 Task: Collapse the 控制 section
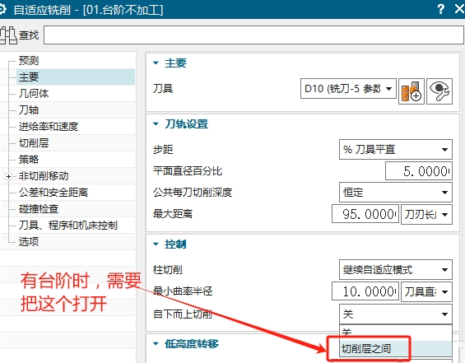156,244
